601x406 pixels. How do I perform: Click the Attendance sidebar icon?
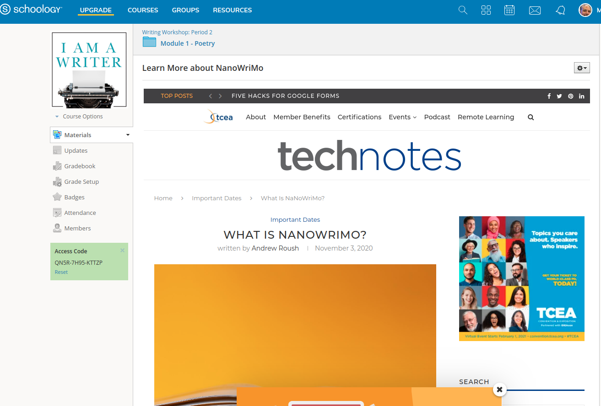[57, 213]
